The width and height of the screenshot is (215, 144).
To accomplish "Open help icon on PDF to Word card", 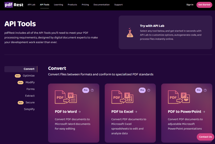I will (x=92, y=90).
